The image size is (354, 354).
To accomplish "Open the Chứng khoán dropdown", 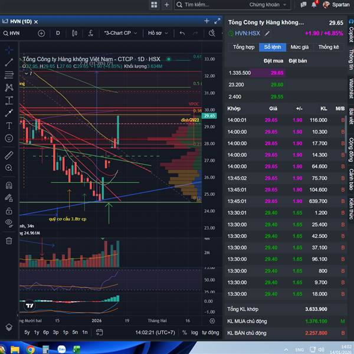I will coord(267,5).
